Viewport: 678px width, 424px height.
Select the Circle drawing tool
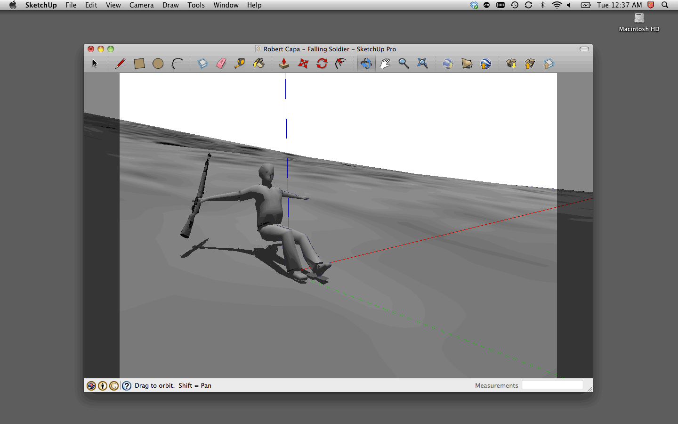(x=158, y=64)
